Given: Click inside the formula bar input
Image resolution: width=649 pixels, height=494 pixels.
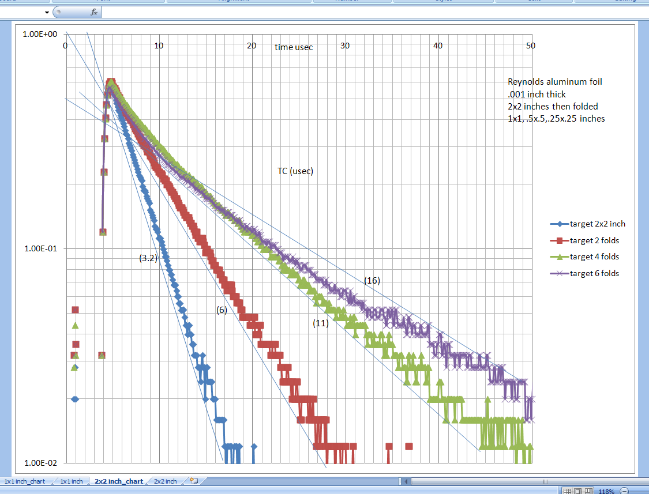Looking at the screenshot, I should [374, 12].
